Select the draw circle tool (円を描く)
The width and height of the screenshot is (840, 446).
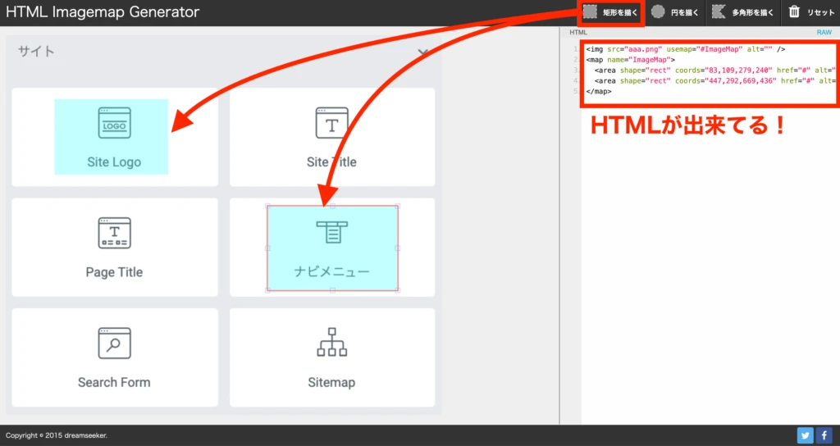[x=675, y=11]
